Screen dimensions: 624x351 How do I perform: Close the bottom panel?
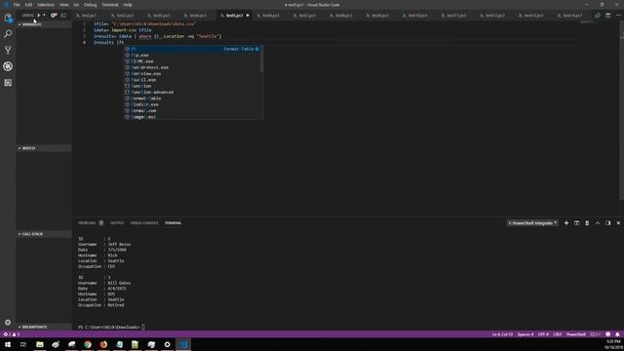[x=618, y=223]
